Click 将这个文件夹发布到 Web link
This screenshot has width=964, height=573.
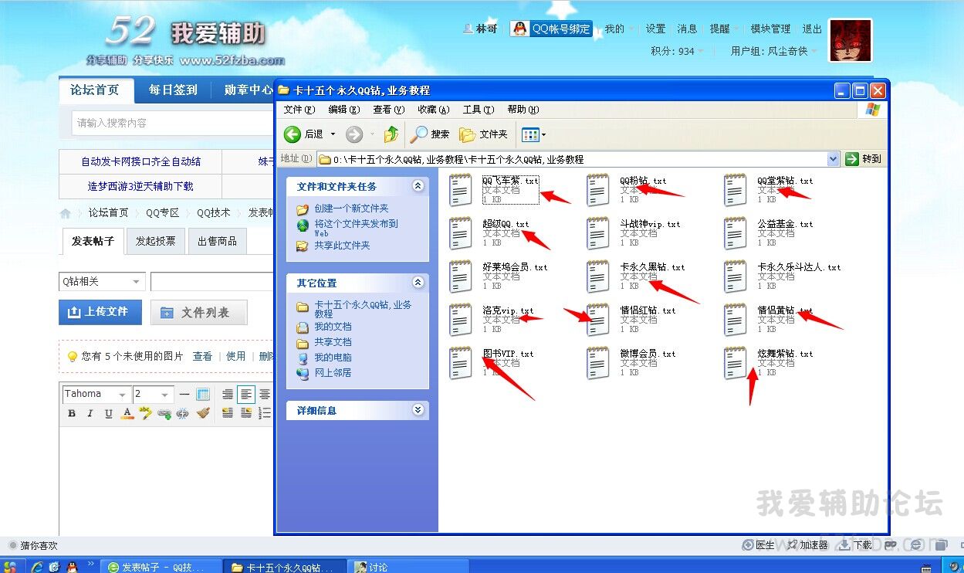click(x=356, y=228)
